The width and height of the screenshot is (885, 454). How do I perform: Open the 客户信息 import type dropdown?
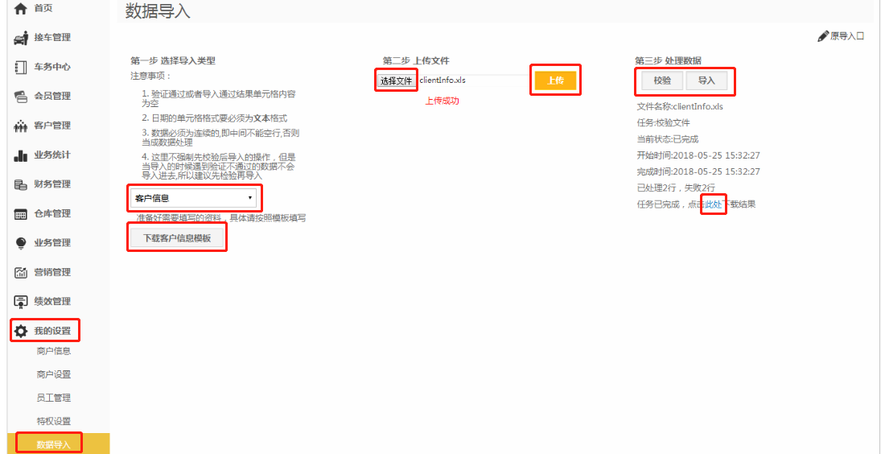pos(194,197)
